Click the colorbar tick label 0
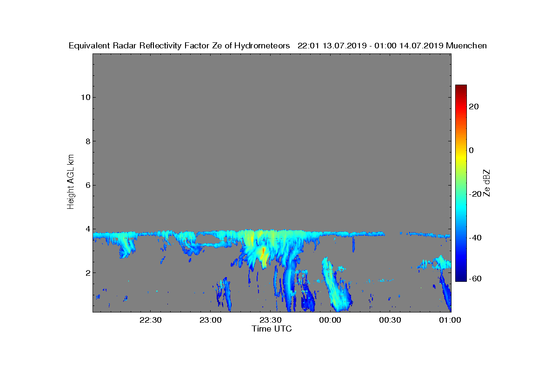The width and height of the screenshot is (558, 372). pyautogui.click(x=472, y=150)
